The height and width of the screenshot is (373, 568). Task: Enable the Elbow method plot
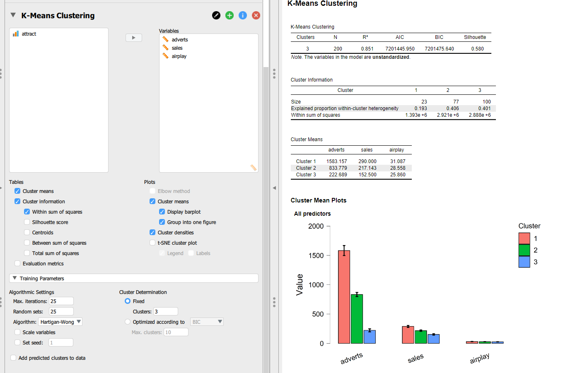(x=152, y=191)
